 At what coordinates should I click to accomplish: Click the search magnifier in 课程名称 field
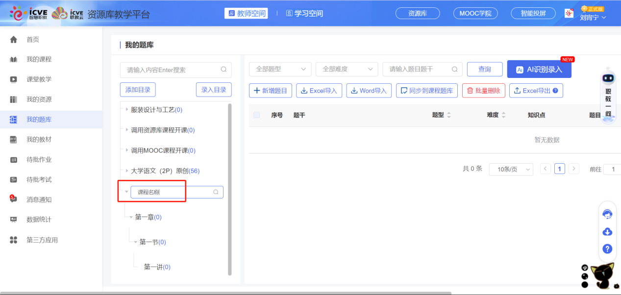(x=216, y=192)
